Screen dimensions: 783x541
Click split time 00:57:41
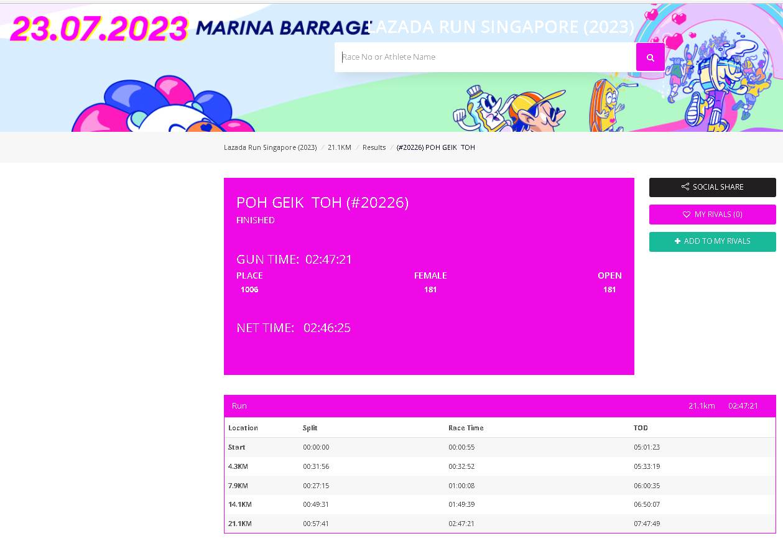[316, 524]
